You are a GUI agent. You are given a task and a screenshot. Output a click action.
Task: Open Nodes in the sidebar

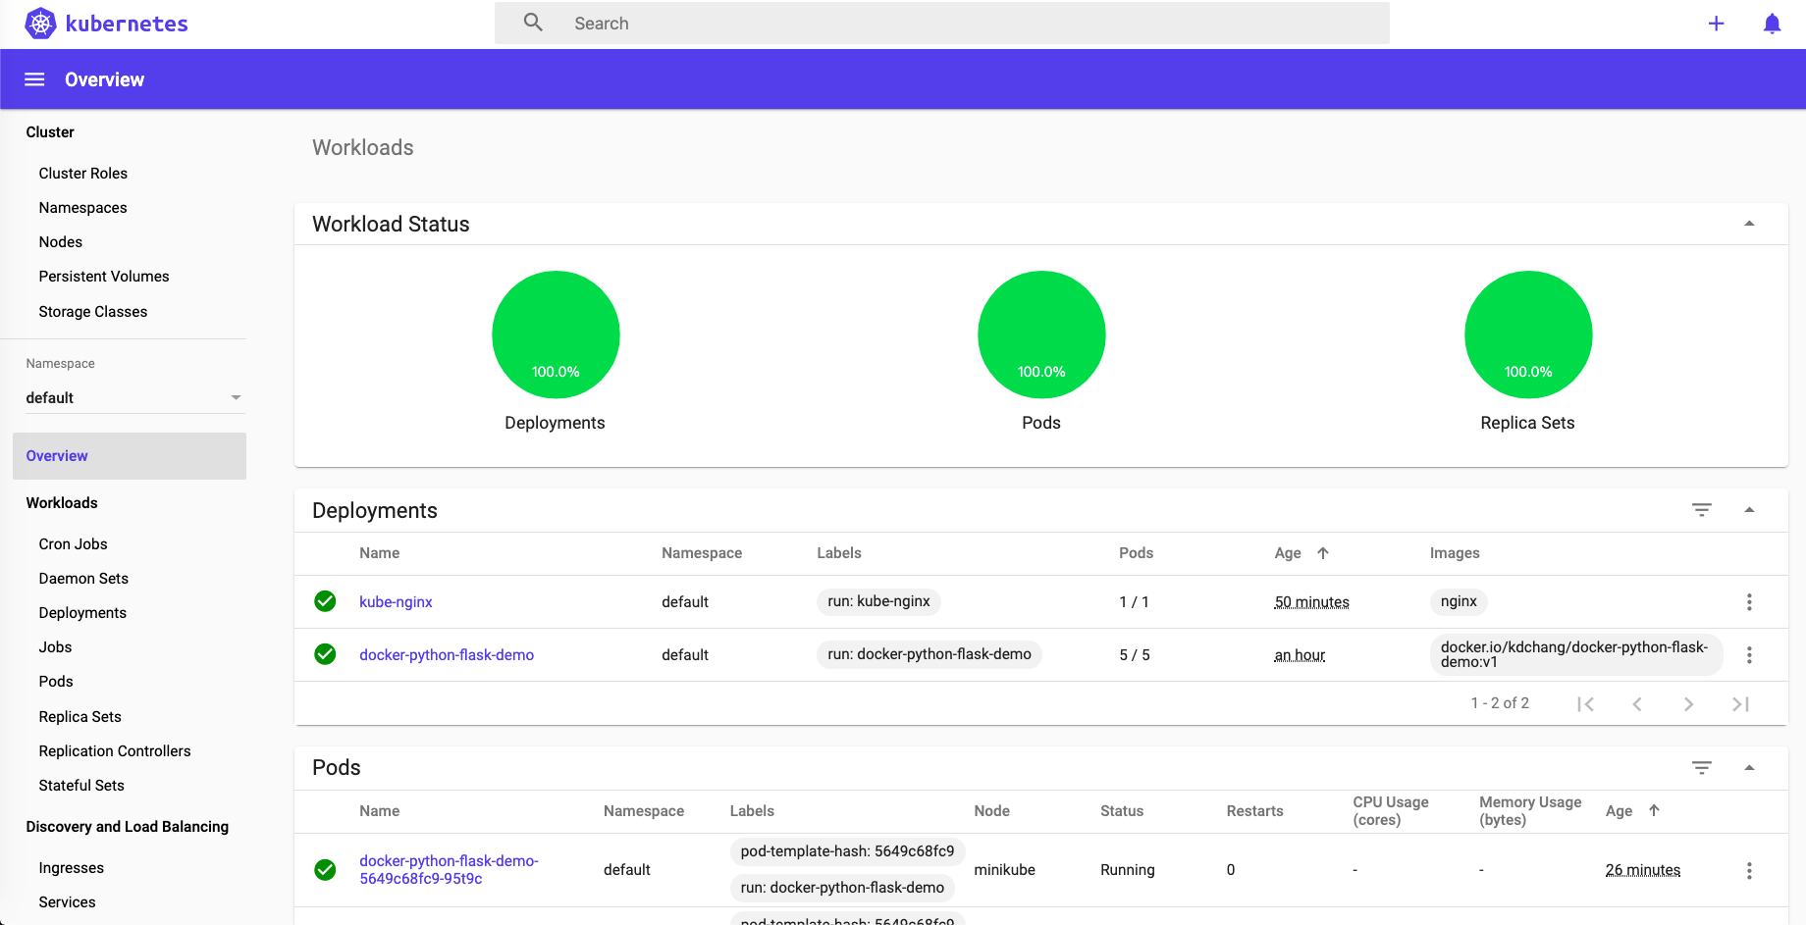[61, 242]
